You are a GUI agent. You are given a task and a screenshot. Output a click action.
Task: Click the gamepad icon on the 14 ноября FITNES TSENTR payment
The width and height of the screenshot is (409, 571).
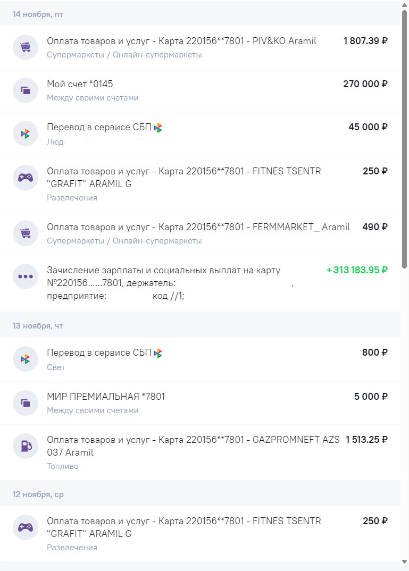click(x=26, y=177)
